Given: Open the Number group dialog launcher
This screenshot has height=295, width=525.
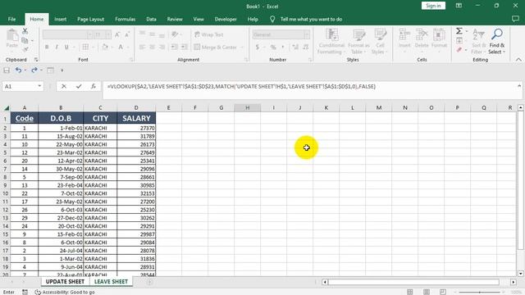Looking at the screenshot, I should pos(310,60).
